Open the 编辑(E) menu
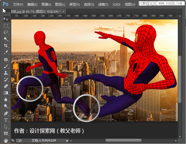The image size is (186, 144). [32, 5]
